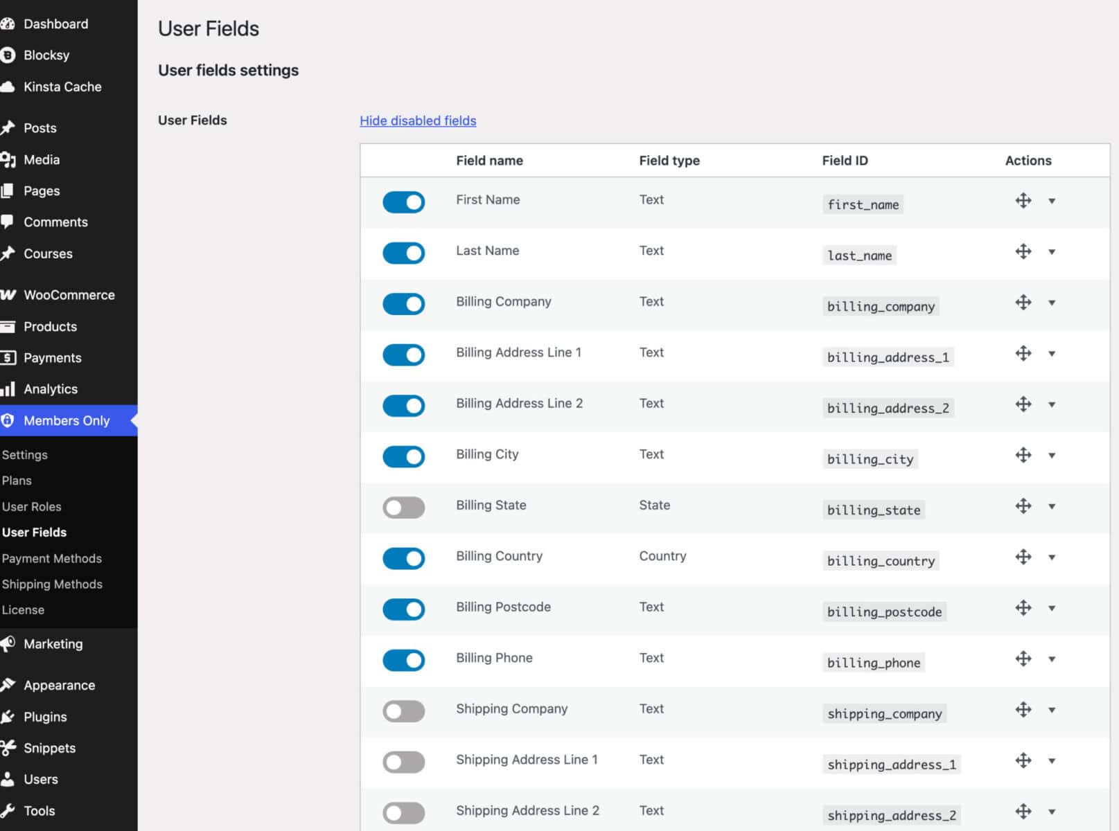Click move handle for Billing Address Line 2
The image size is (1119, 831).
[x=1023, y=404]
